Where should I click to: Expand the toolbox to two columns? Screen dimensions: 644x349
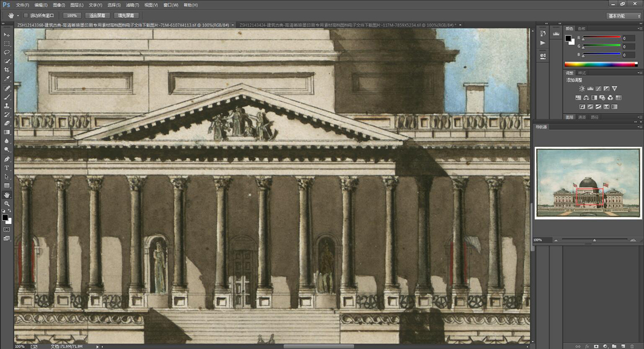(x=4, y=25)
